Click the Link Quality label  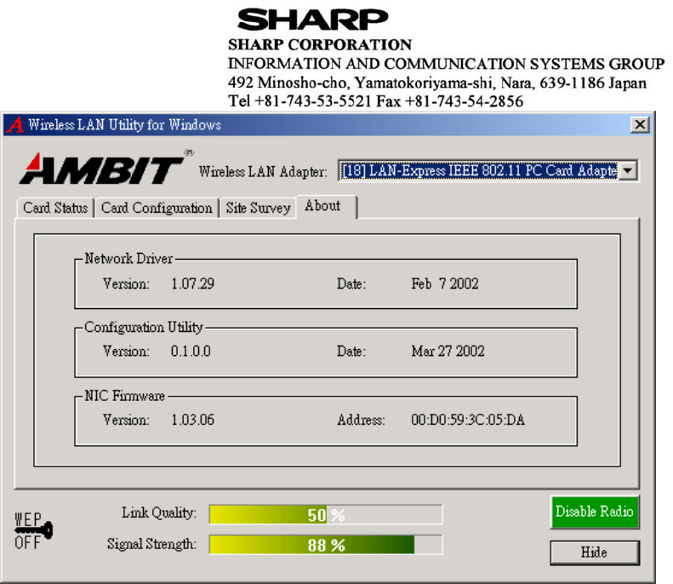pyautogui.click(x=159, y=512)
